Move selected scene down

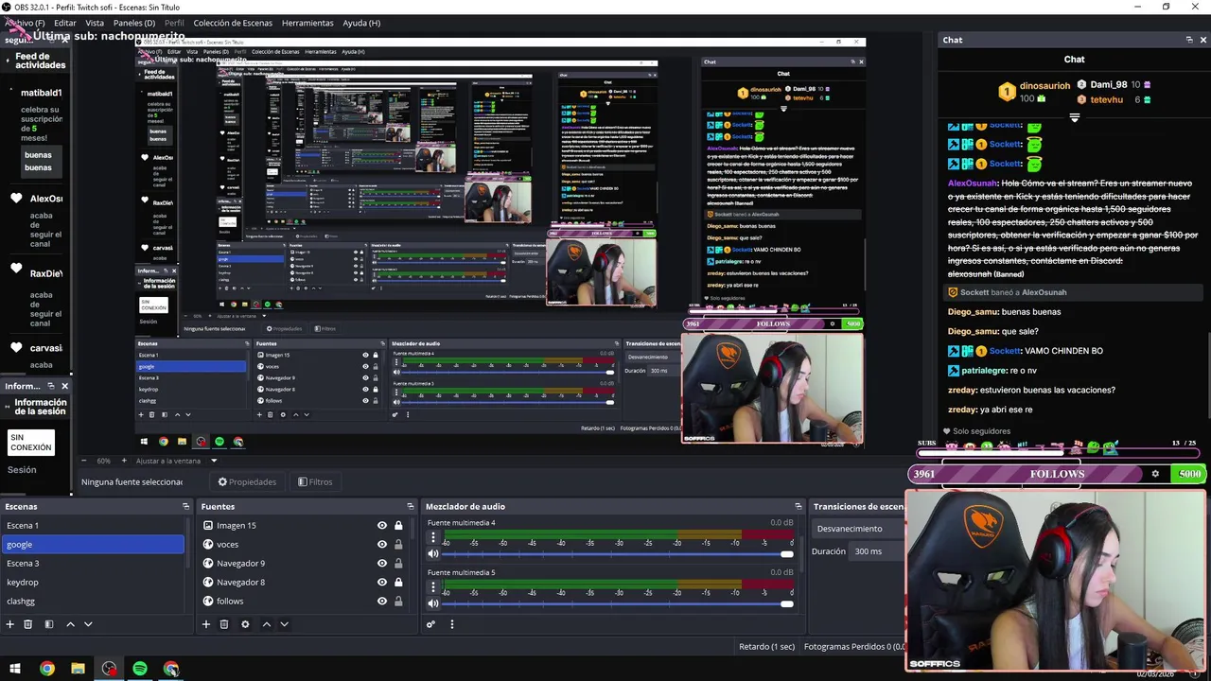coord(88,624)
